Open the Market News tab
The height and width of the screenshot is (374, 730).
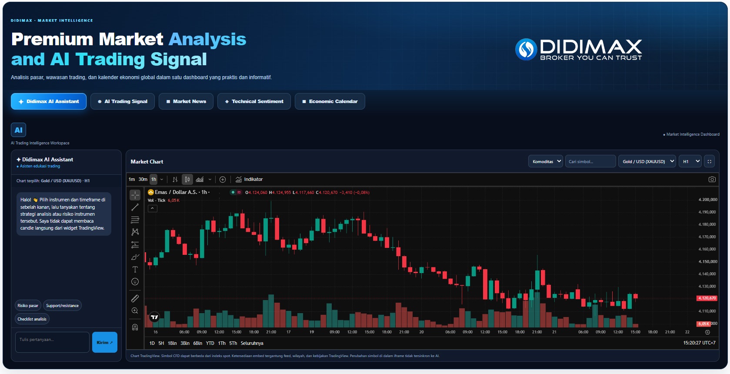point(186,101)
